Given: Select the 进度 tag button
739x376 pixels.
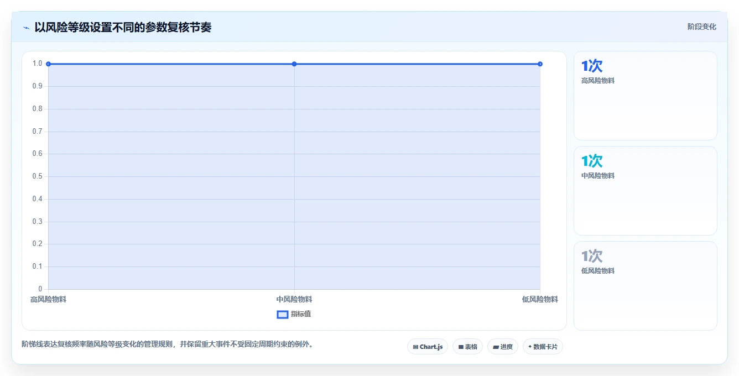Looking at the screenshot, I should click(x=502, y=347).
